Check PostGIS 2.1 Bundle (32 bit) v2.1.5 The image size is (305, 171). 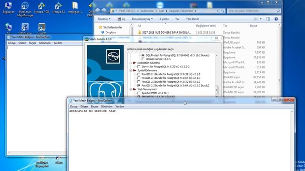click(x=139, y=74)
